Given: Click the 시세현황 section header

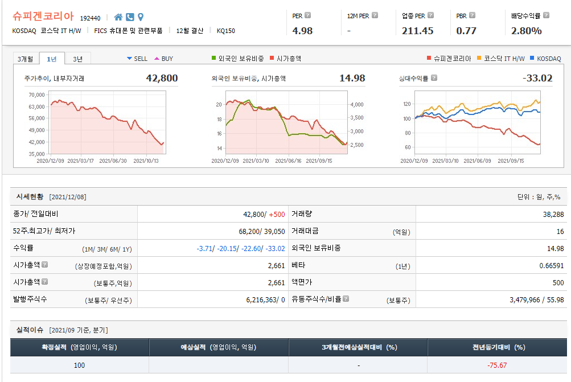Looking at the screenshot, I should pyautogui.click(x=30, y=196).
